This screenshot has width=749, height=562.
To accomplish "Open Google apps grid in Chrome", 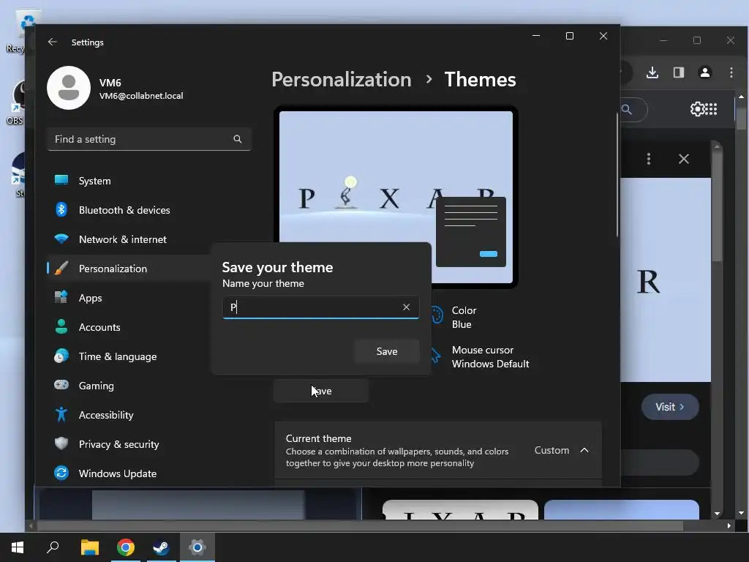I will (x=711, y=110).
